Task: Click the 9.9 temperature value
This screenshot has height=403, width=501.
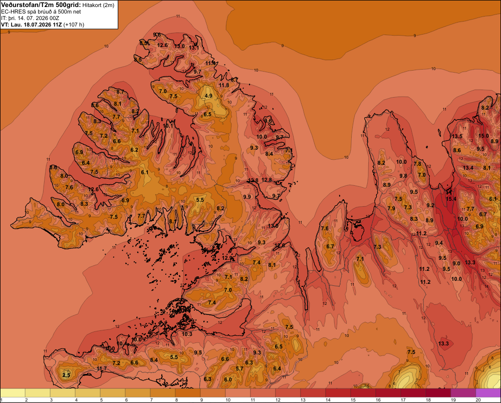Action: [247, 197]
